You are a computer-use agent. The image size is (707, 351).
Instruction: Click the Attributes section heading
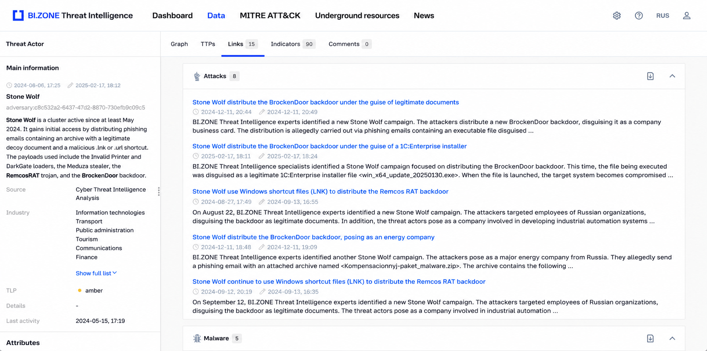(x=23, y=343)
